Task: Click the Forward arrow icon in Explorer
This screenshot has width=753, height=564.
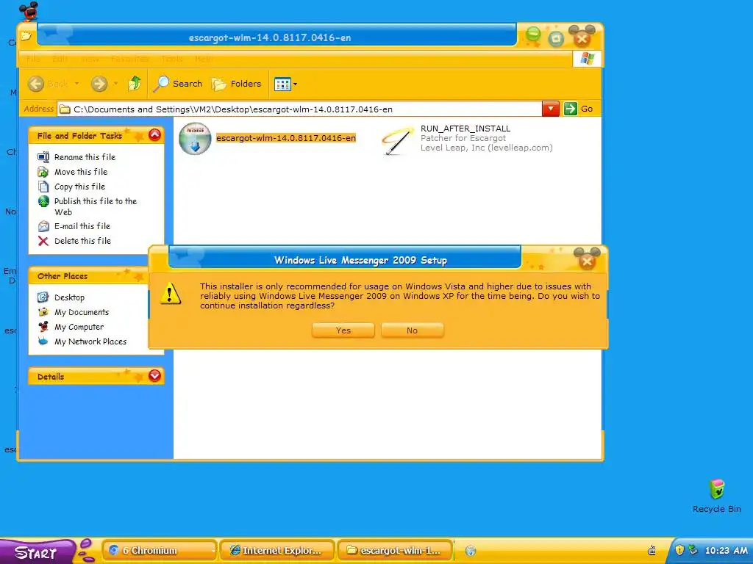Action: tap(99, 84)
